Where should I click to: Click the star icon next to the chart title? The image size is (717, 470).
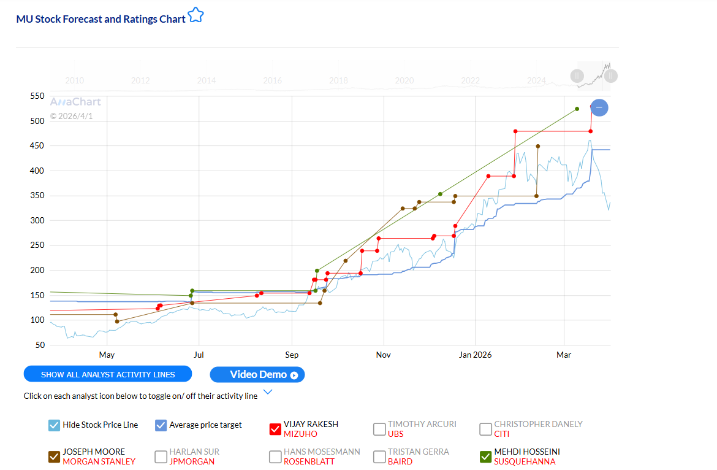pos(195,15)
